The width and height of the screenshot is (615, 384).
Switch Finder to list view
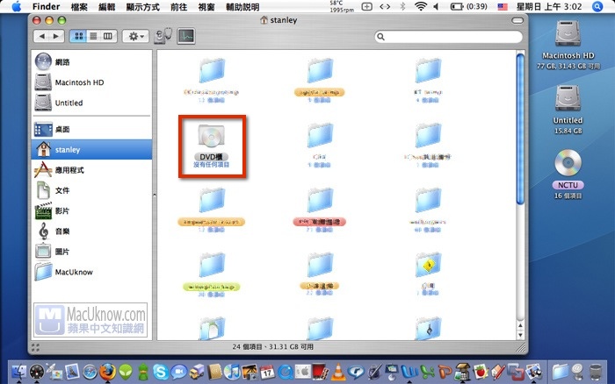[x=93, y=37]
